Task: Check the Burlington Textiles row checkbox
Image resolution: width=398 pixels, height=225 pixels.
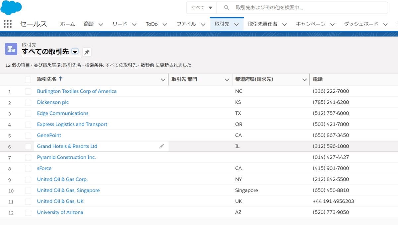Action: point(28,91)
